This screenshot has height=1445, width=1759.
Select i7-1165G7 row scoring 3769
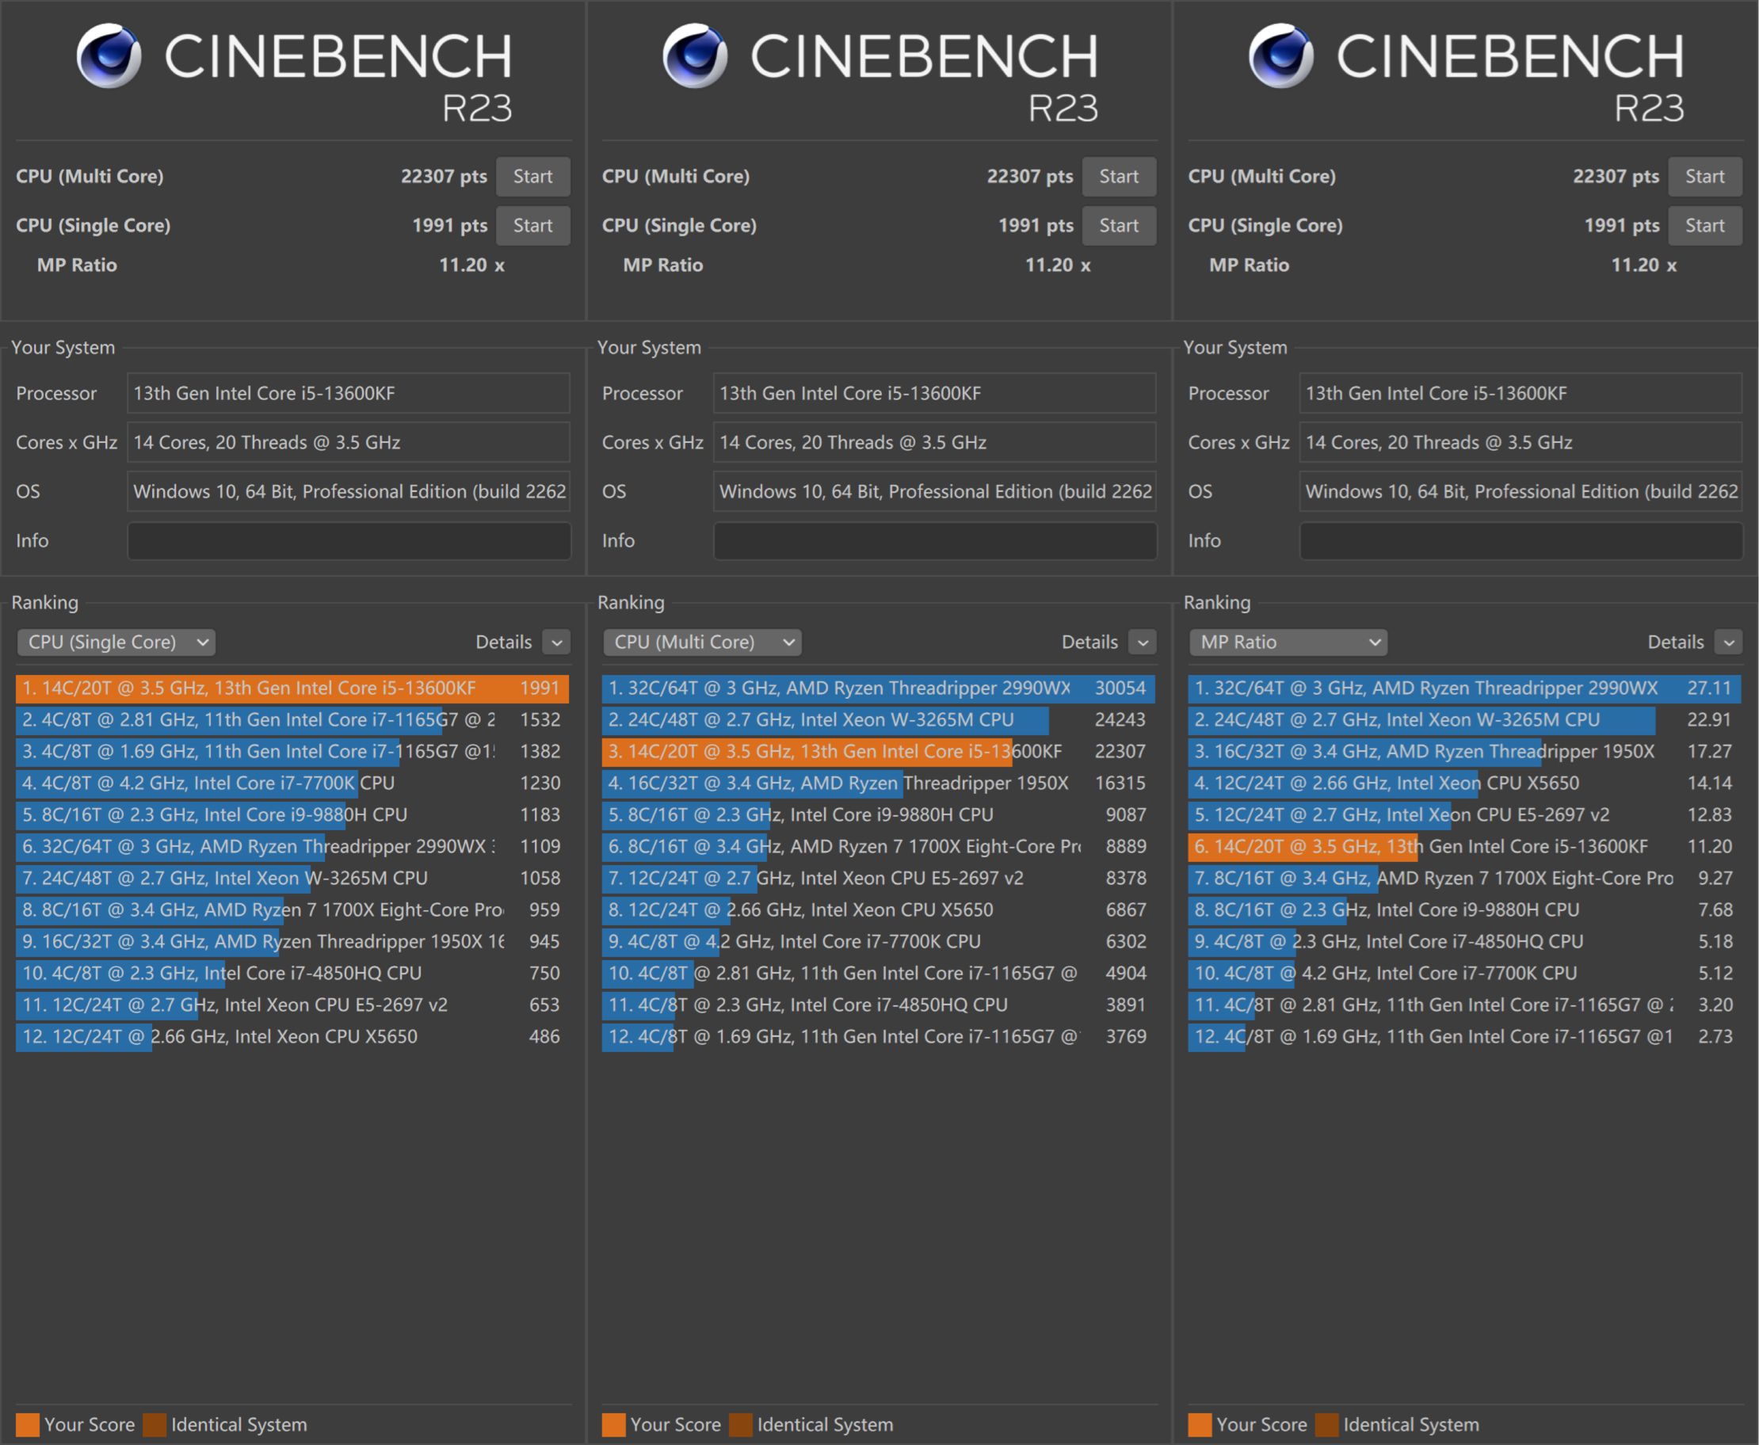(x=878, y=1036)
